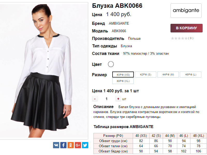Pick the white color swatch
This screenshot has height=155, width=207.
pos(111,64)
